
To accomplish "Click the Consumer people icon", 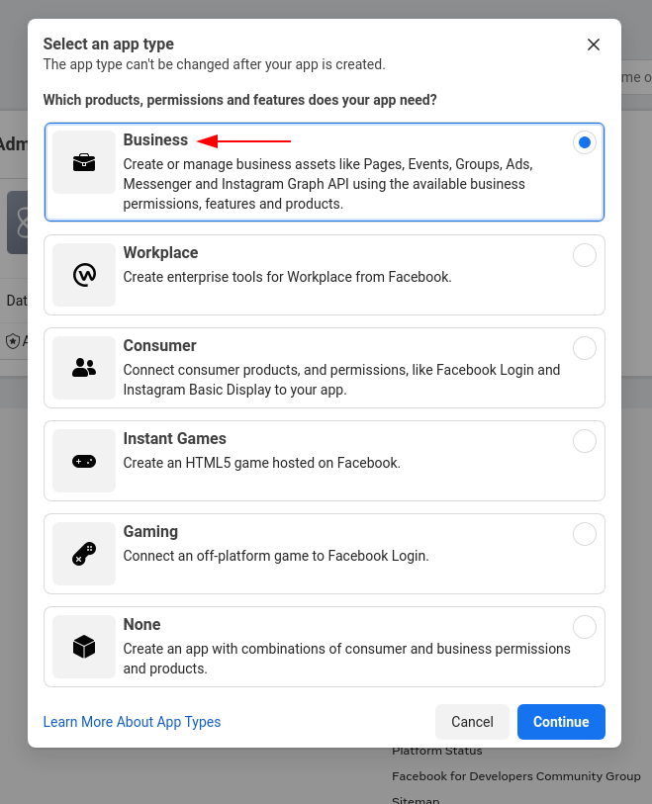I will coord(84,368).
